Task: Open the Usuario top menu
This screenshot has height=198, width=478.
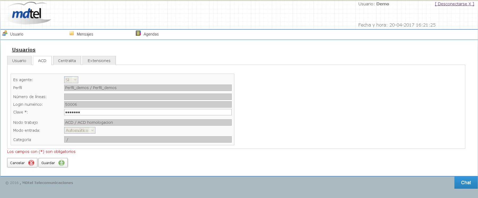Action: click(17, 34)
